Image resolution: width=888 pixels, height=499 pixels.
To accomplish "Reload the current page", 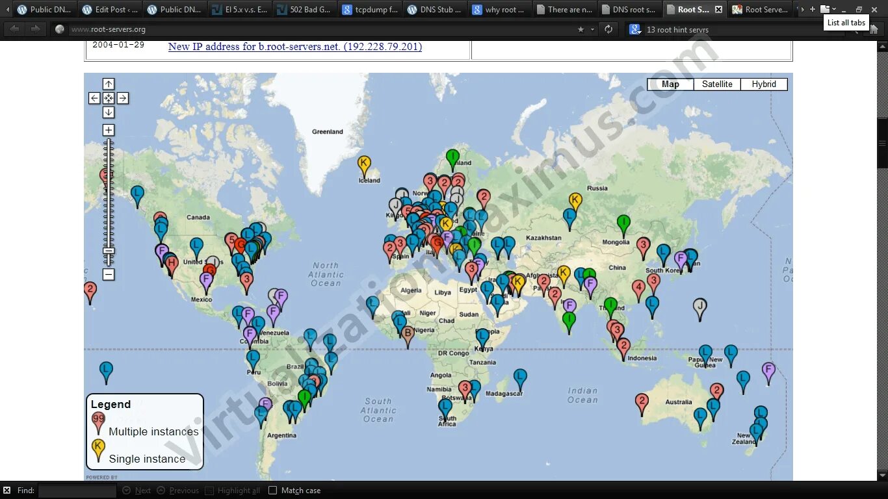I will coord(608,29).
